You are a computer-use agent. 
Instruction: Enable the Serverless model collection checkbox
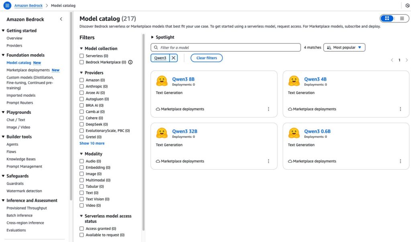click(x=82, y=56)
